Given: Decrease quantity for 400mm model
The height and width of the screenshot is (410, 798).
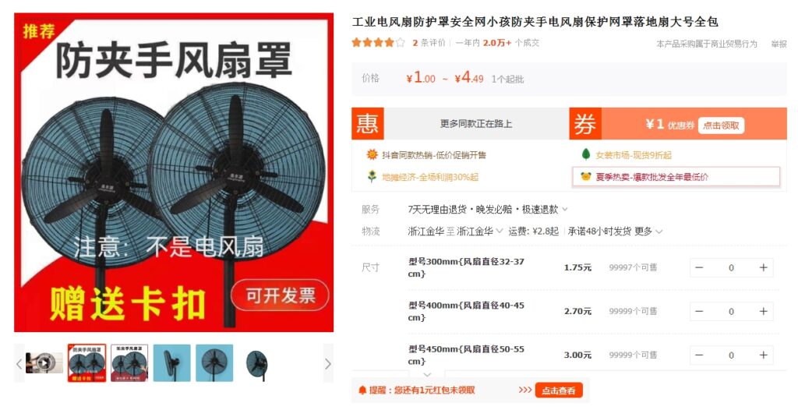Looking at the screenshot, I should pyautogui.click(x=699, y=312).
